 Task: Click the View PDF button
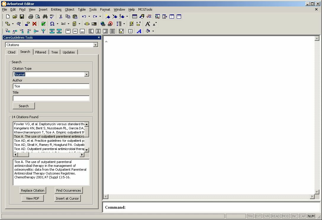point(33,198)
